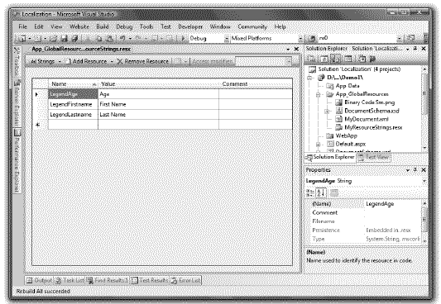Expand the DocumentSchema.xsd node
This screenshot has height=304, width=441.
(x=327, y=112)
